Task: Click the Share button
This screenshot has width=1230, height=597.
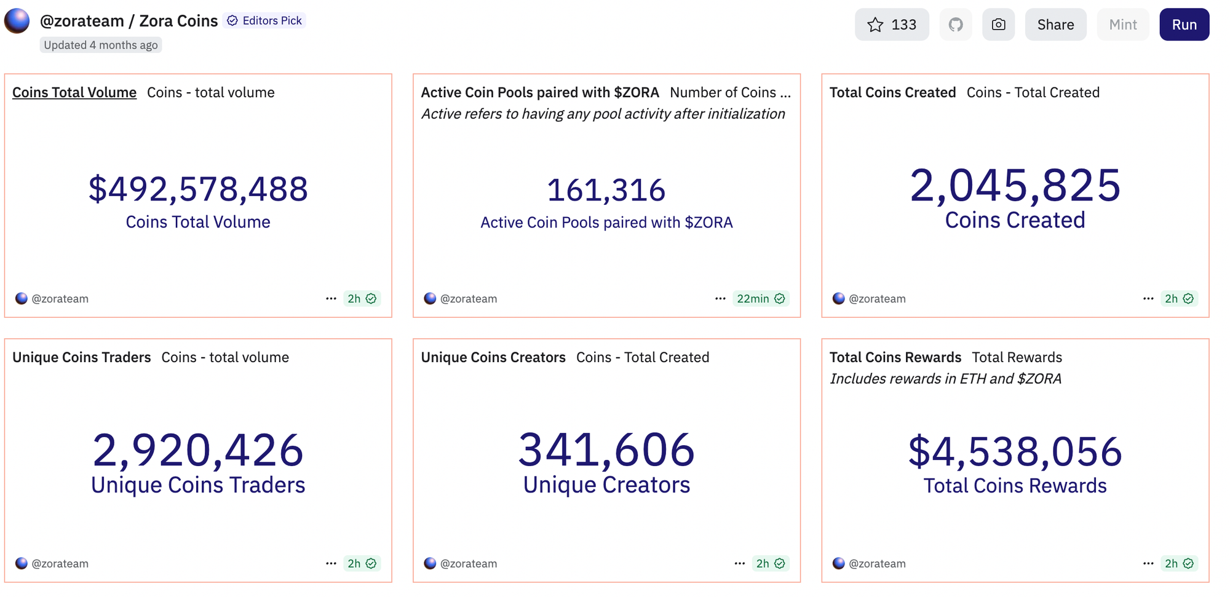Action: (1055, 25)
